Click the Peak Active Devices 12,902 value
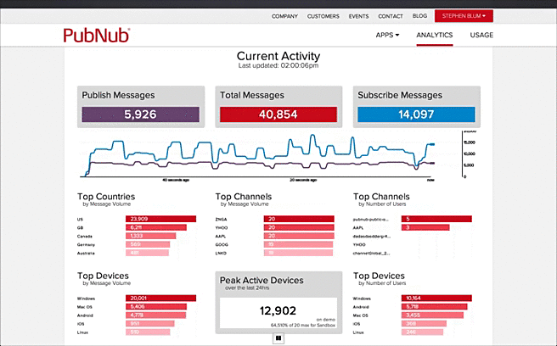The width and height of the screenshot is (557, 346). click(278, 311)
